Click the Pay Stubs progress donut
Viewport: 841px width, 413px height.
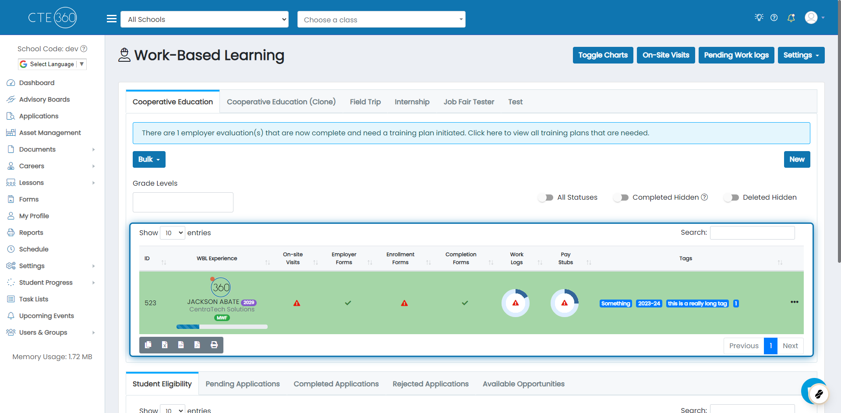pos(565,303)
